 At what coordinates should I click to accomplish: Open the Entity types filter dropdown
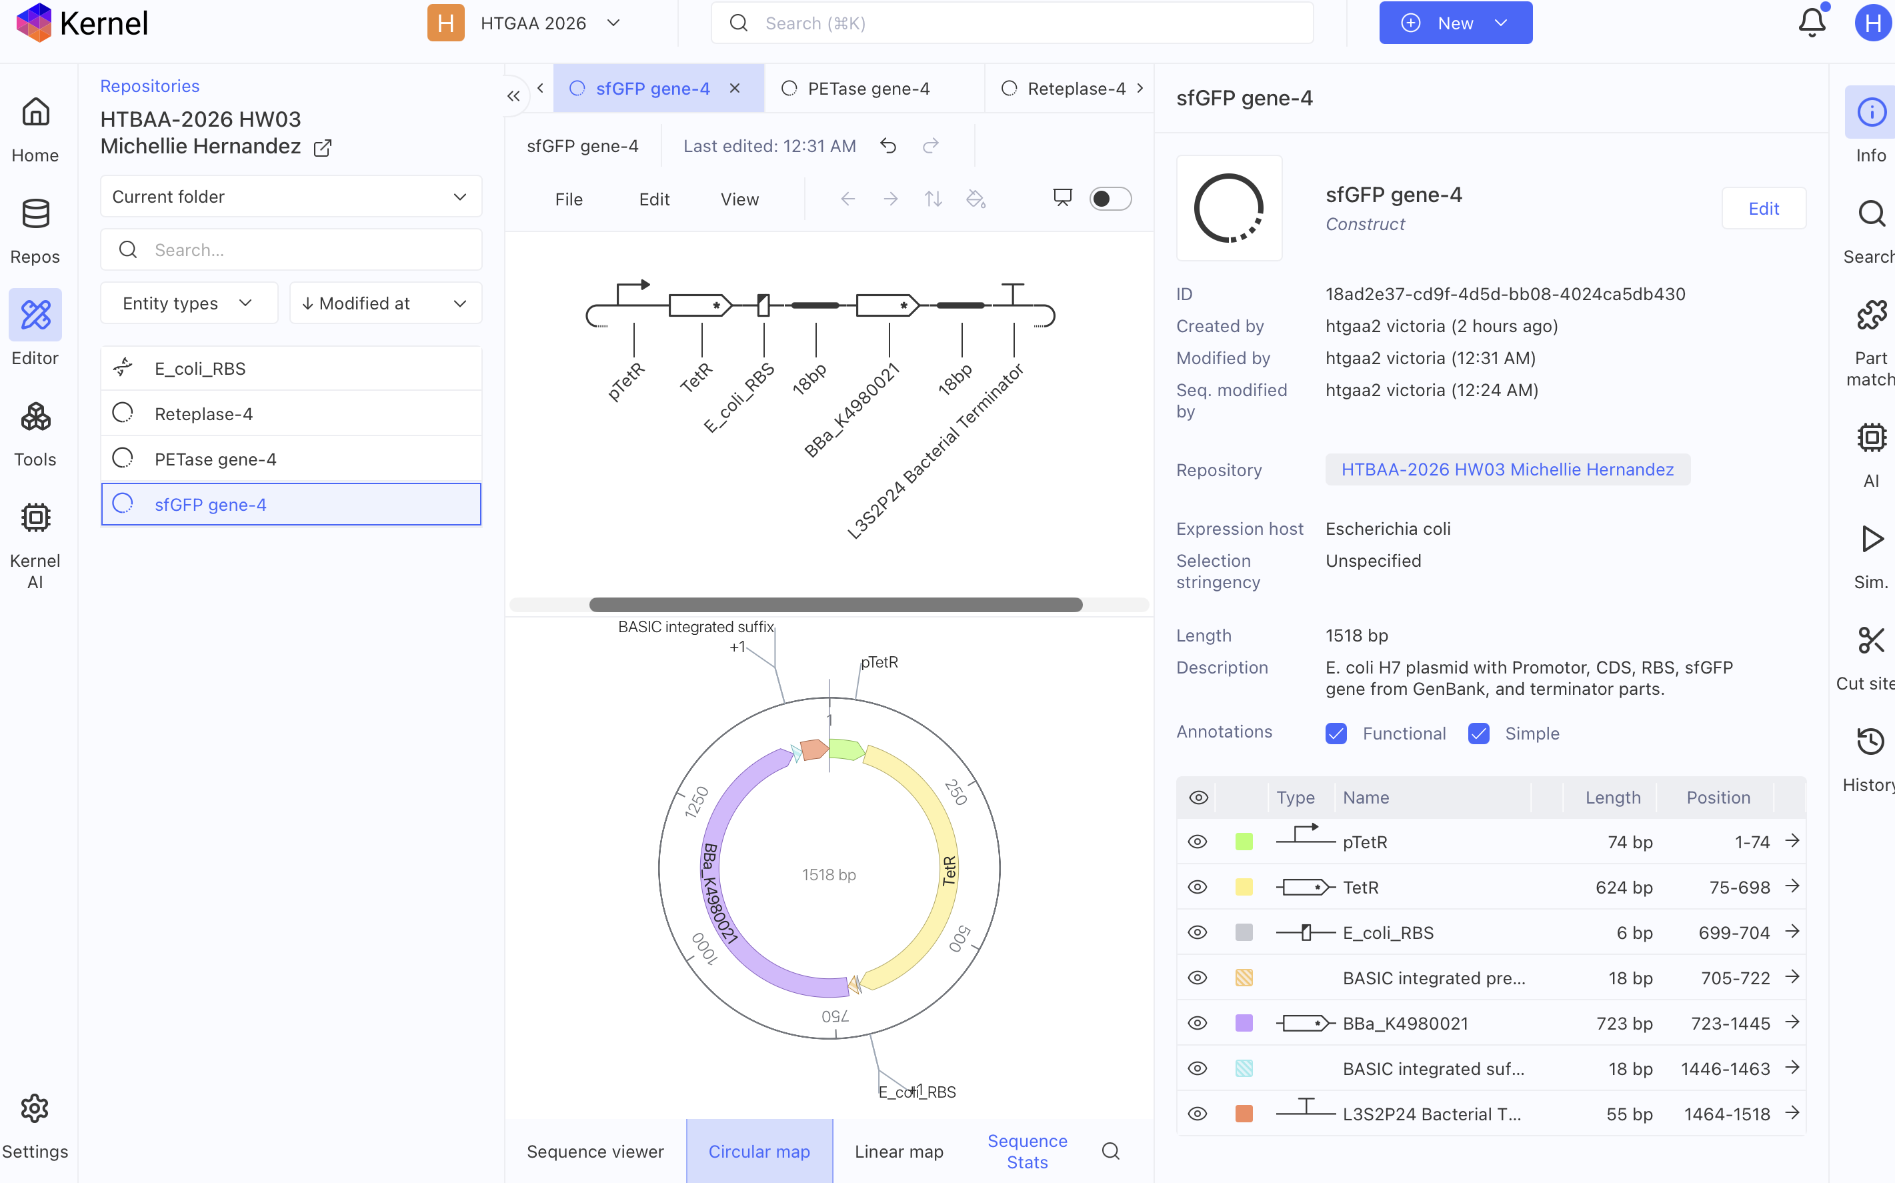(189, 303)
